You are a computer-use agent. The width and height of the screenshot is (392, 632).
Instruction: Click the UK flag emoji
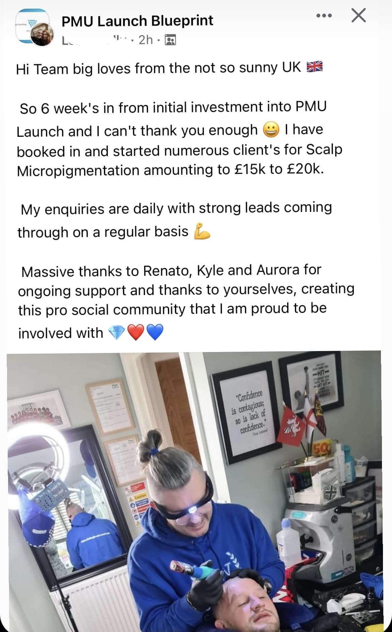[315, 67]
